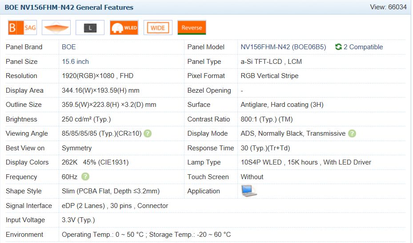Click the View: 66034 counter
Screen dimensions: 413x243
coord(388,7)
